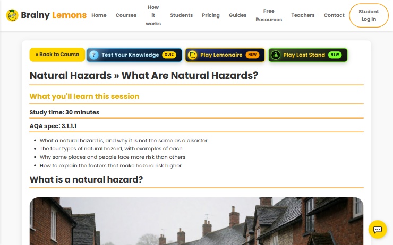
Task: Click bullet 'The four types of natural hazard'
Action: 111,149
